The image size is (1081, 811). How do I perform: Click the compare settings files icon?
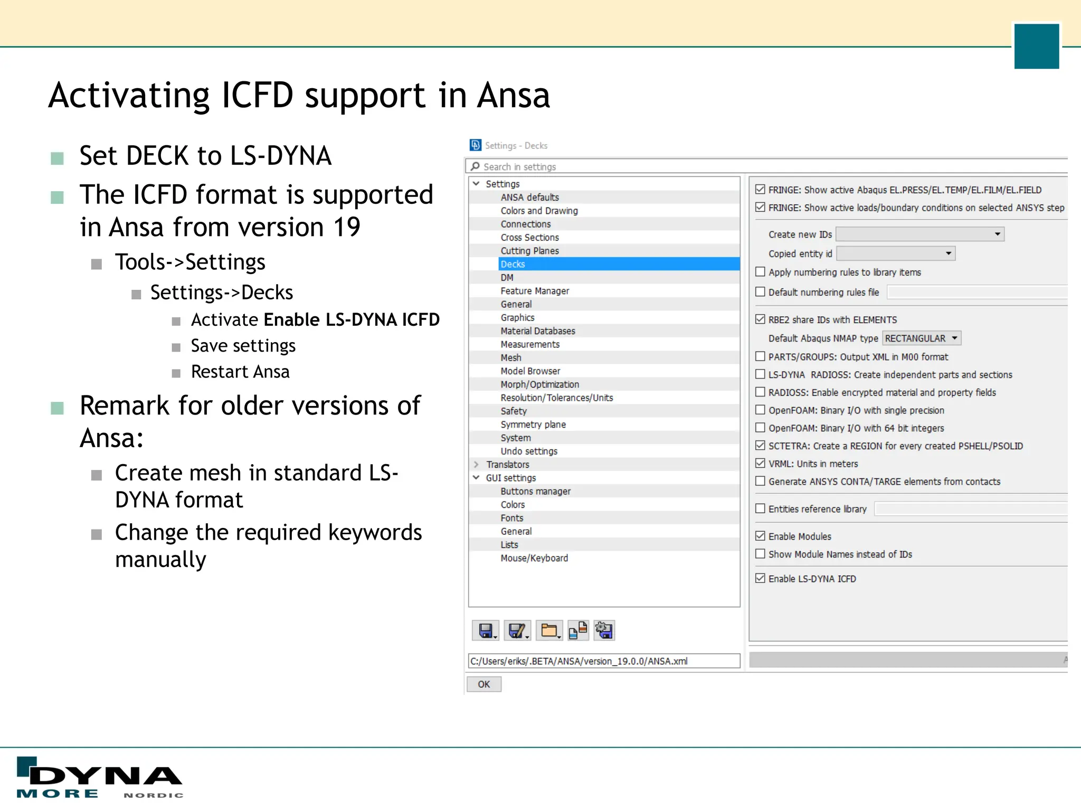point(578,630)
